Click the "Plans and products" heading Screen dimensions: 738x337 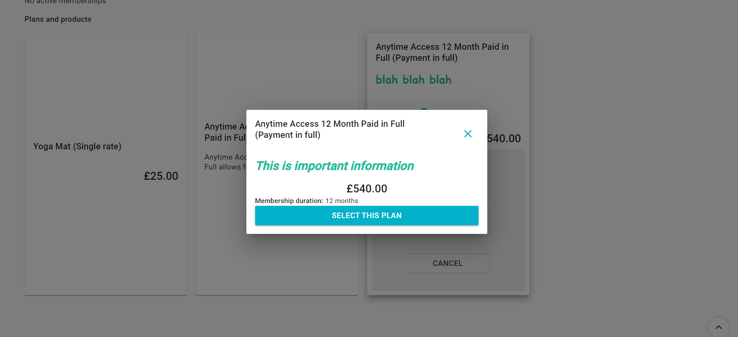pos(58,19)
